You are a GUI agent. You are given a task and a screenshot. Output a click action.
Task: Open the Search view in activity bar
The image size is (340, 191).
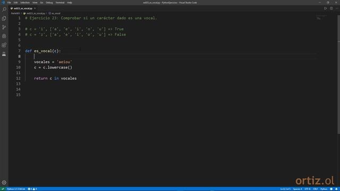(x=4, y=10)
